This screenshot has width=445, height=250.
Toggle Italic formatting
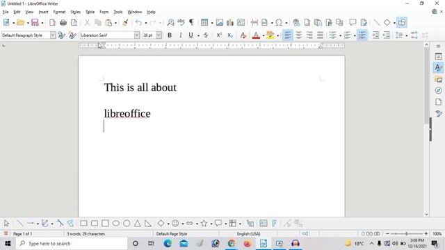point(181,35)
